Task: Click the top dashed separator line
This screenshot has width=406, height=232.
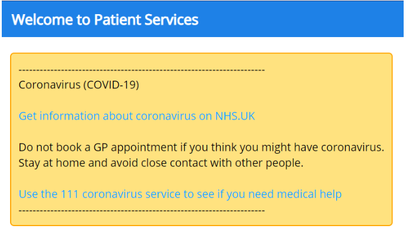Action: click(x=142, y=70)
